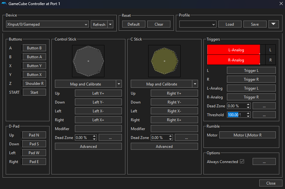Click C Stick Map and Calibrate

(x=162, y=84)
